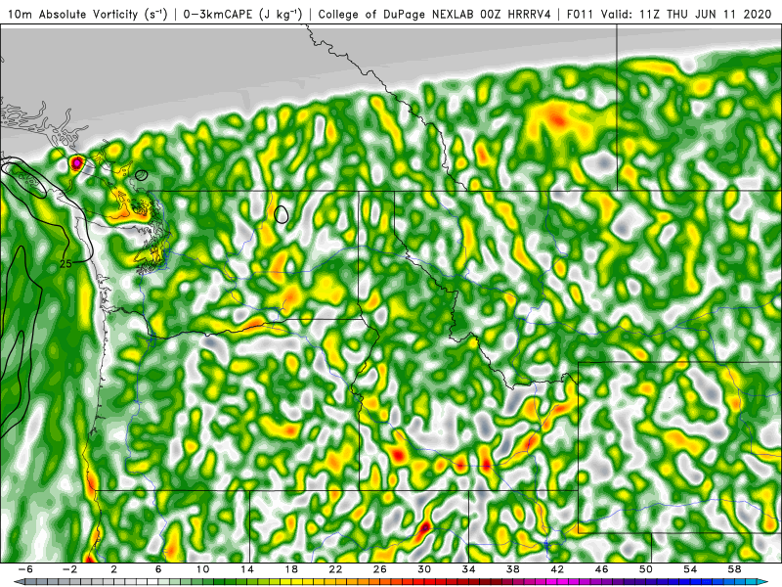Click the colorbar tick label '14'
This screenshot has width=782, height=587.
pyautogui.click(x=247, y=569)
